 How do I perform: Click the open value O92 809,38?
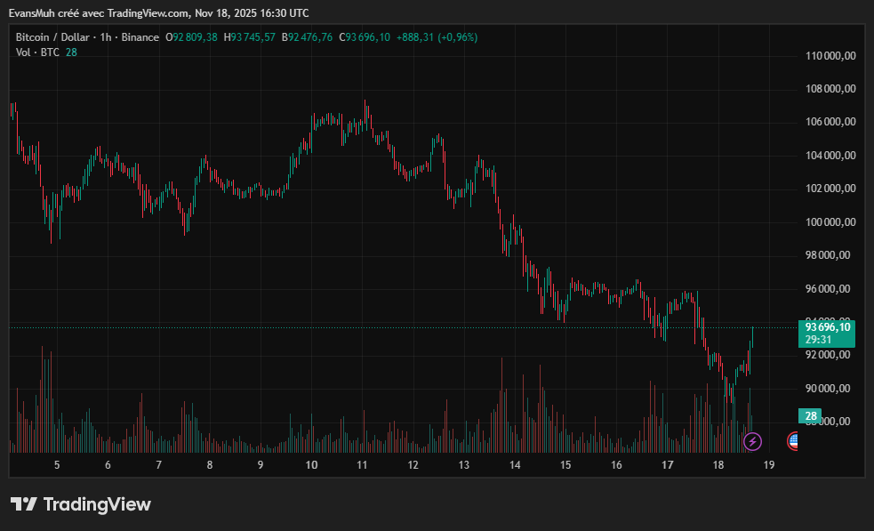click(x=191, y=37)
